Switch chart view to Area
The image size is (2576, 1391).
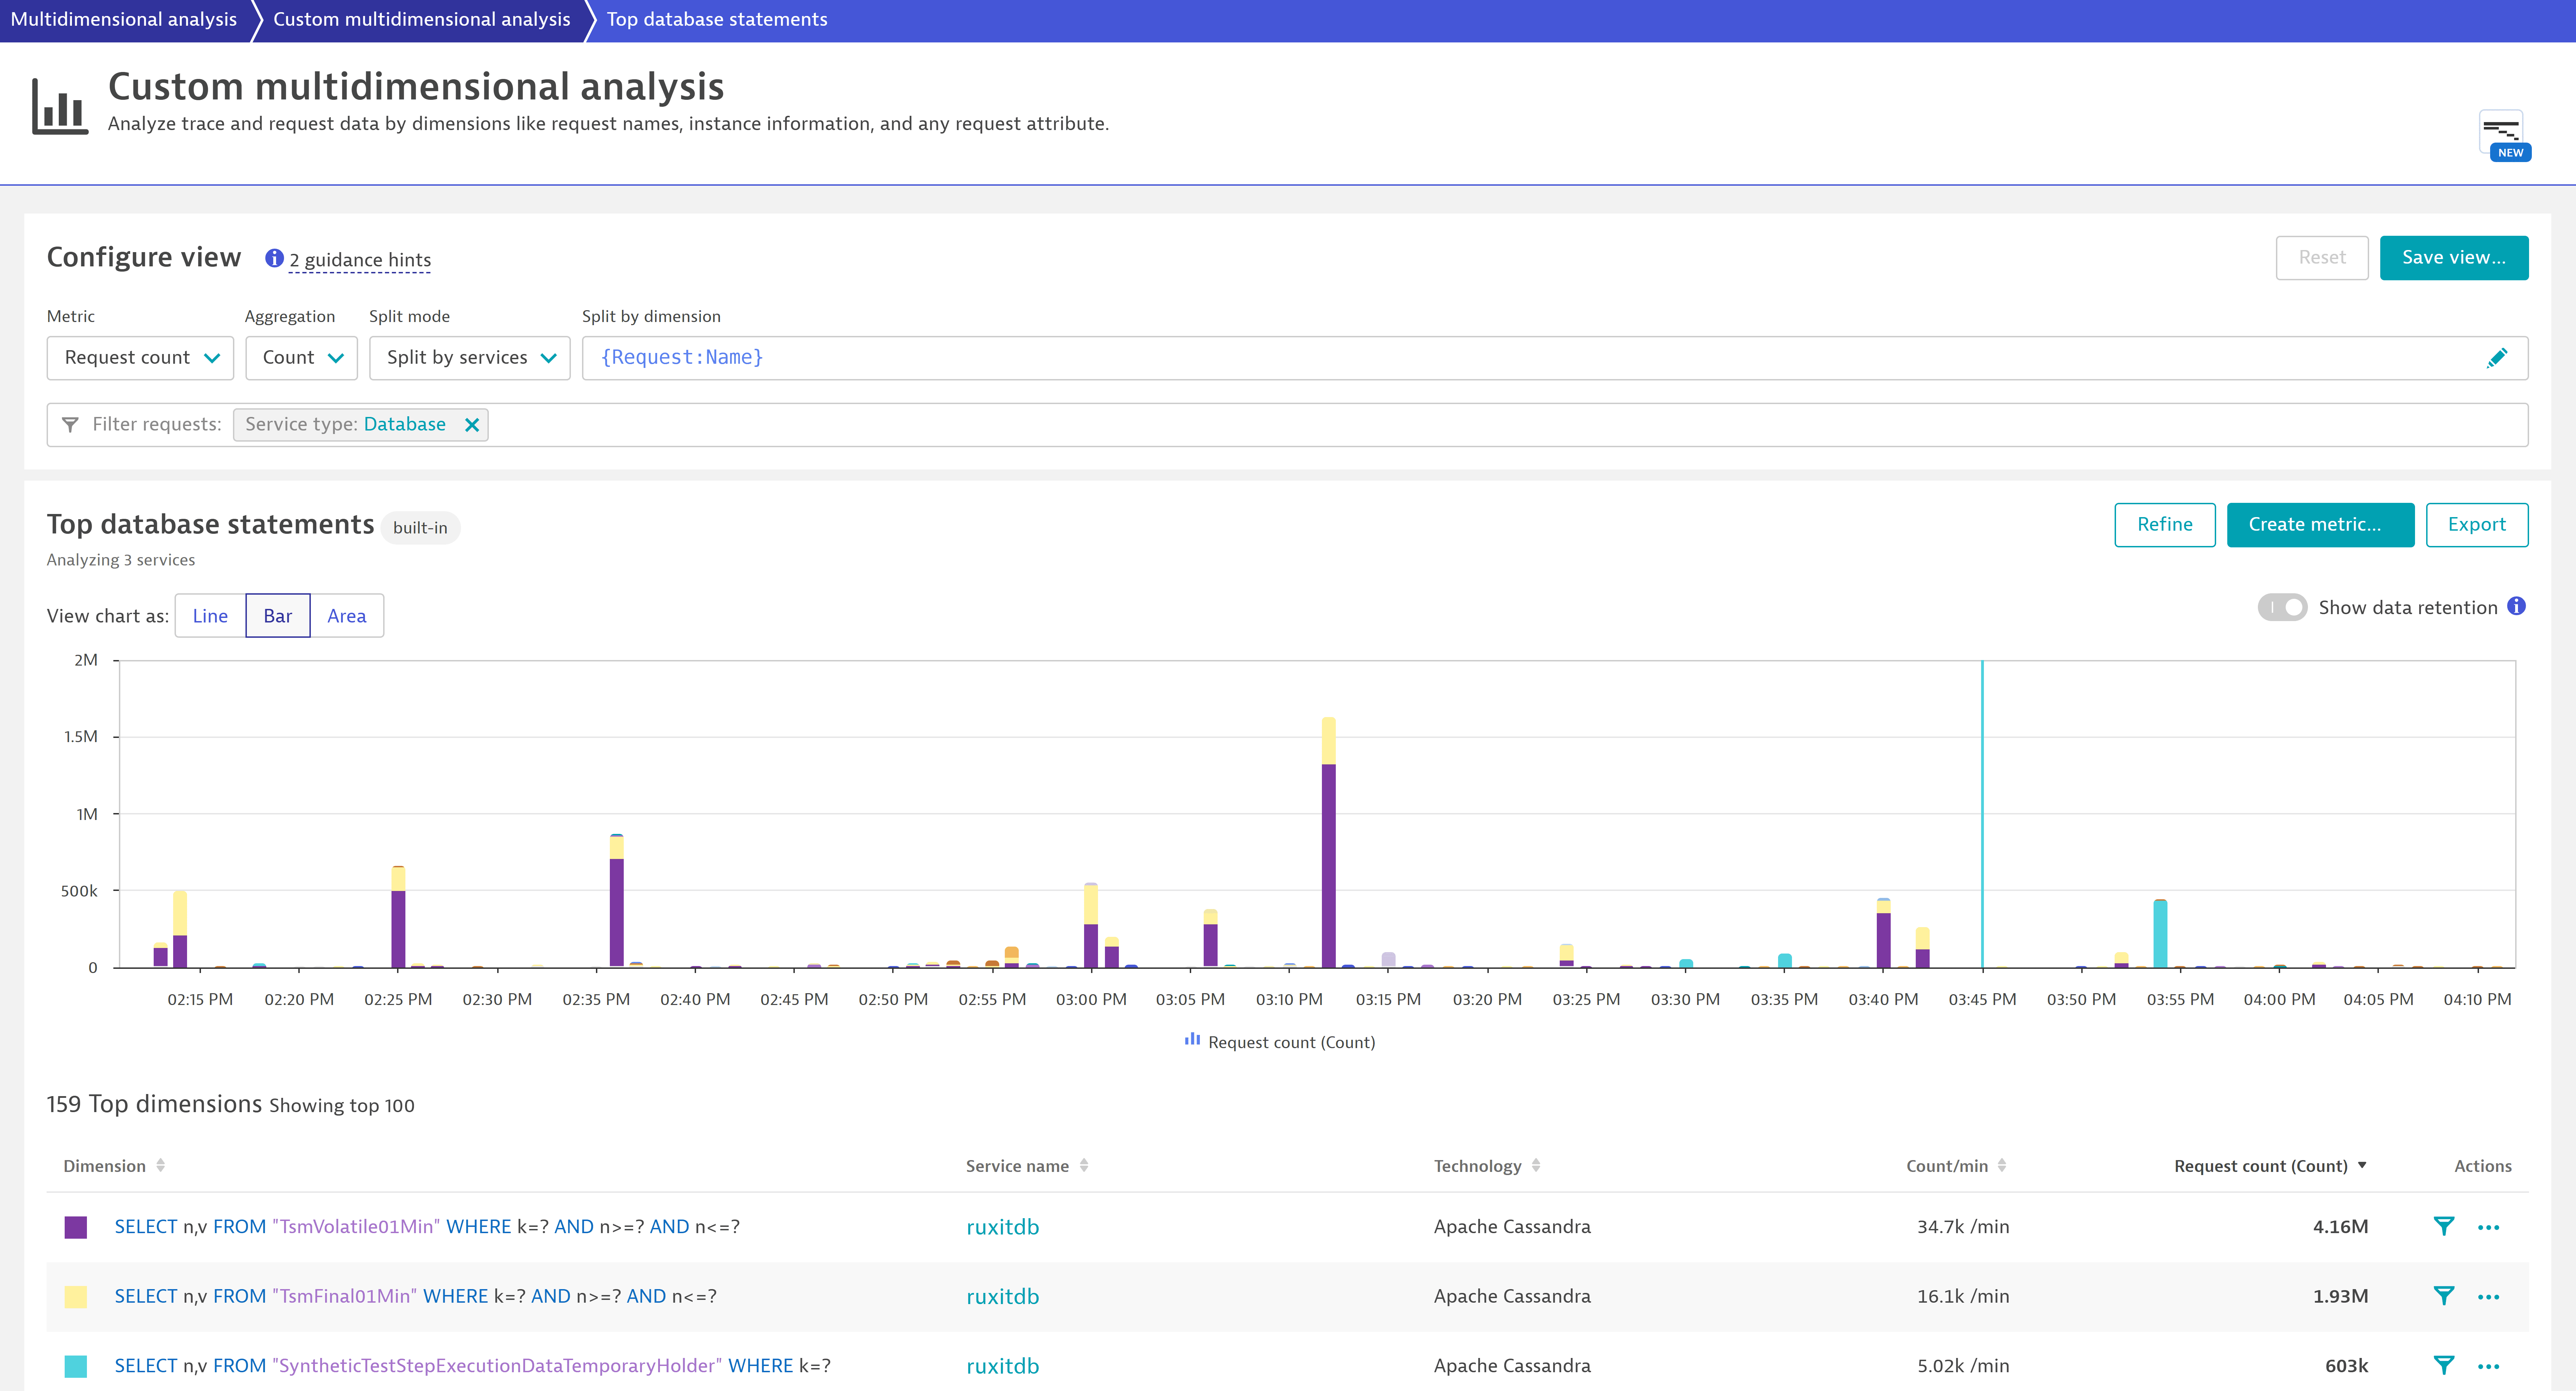click(347, 616)
